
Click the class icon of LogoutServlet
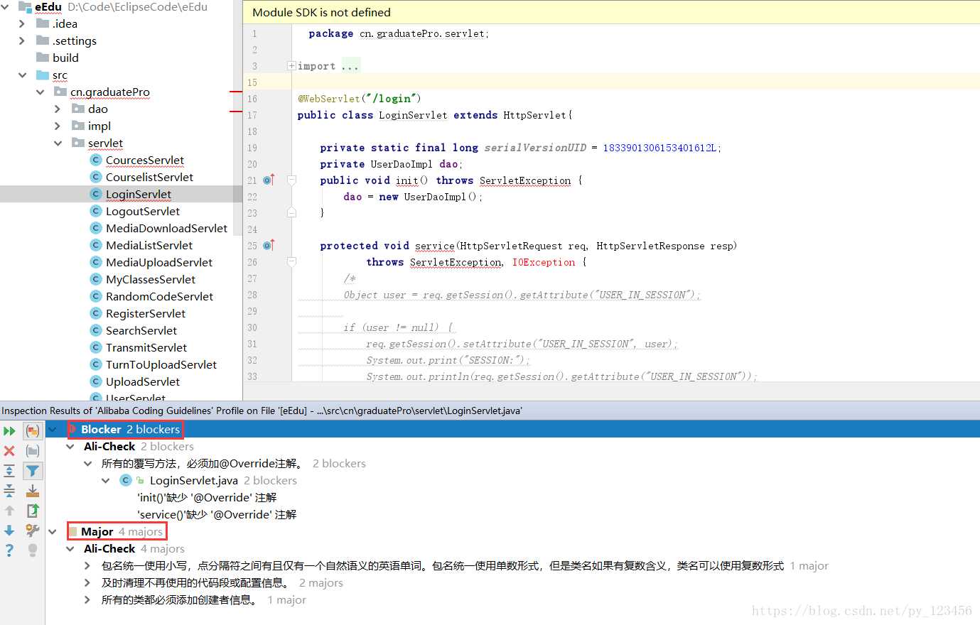pos(96,211)
